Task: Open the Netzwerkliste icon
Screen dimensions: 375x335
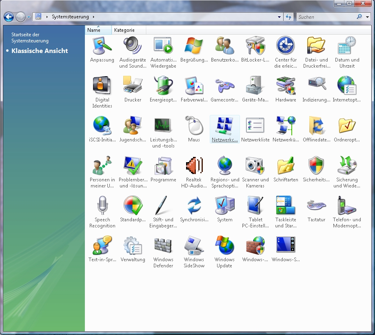Action: point(255,125)
